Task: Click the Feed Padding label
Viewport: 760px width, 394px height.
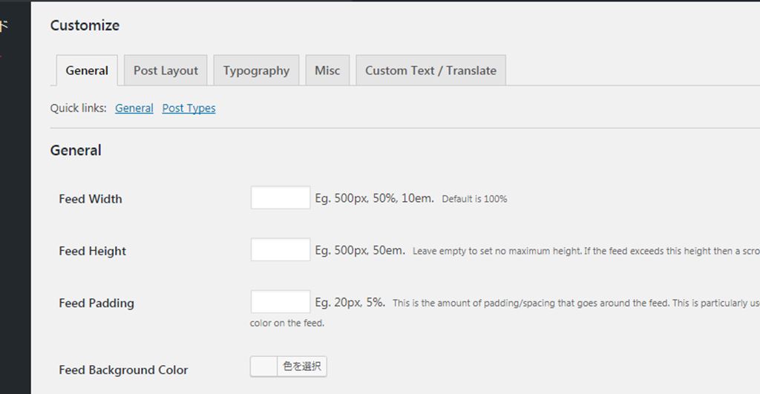Action: tap(96, 303)
